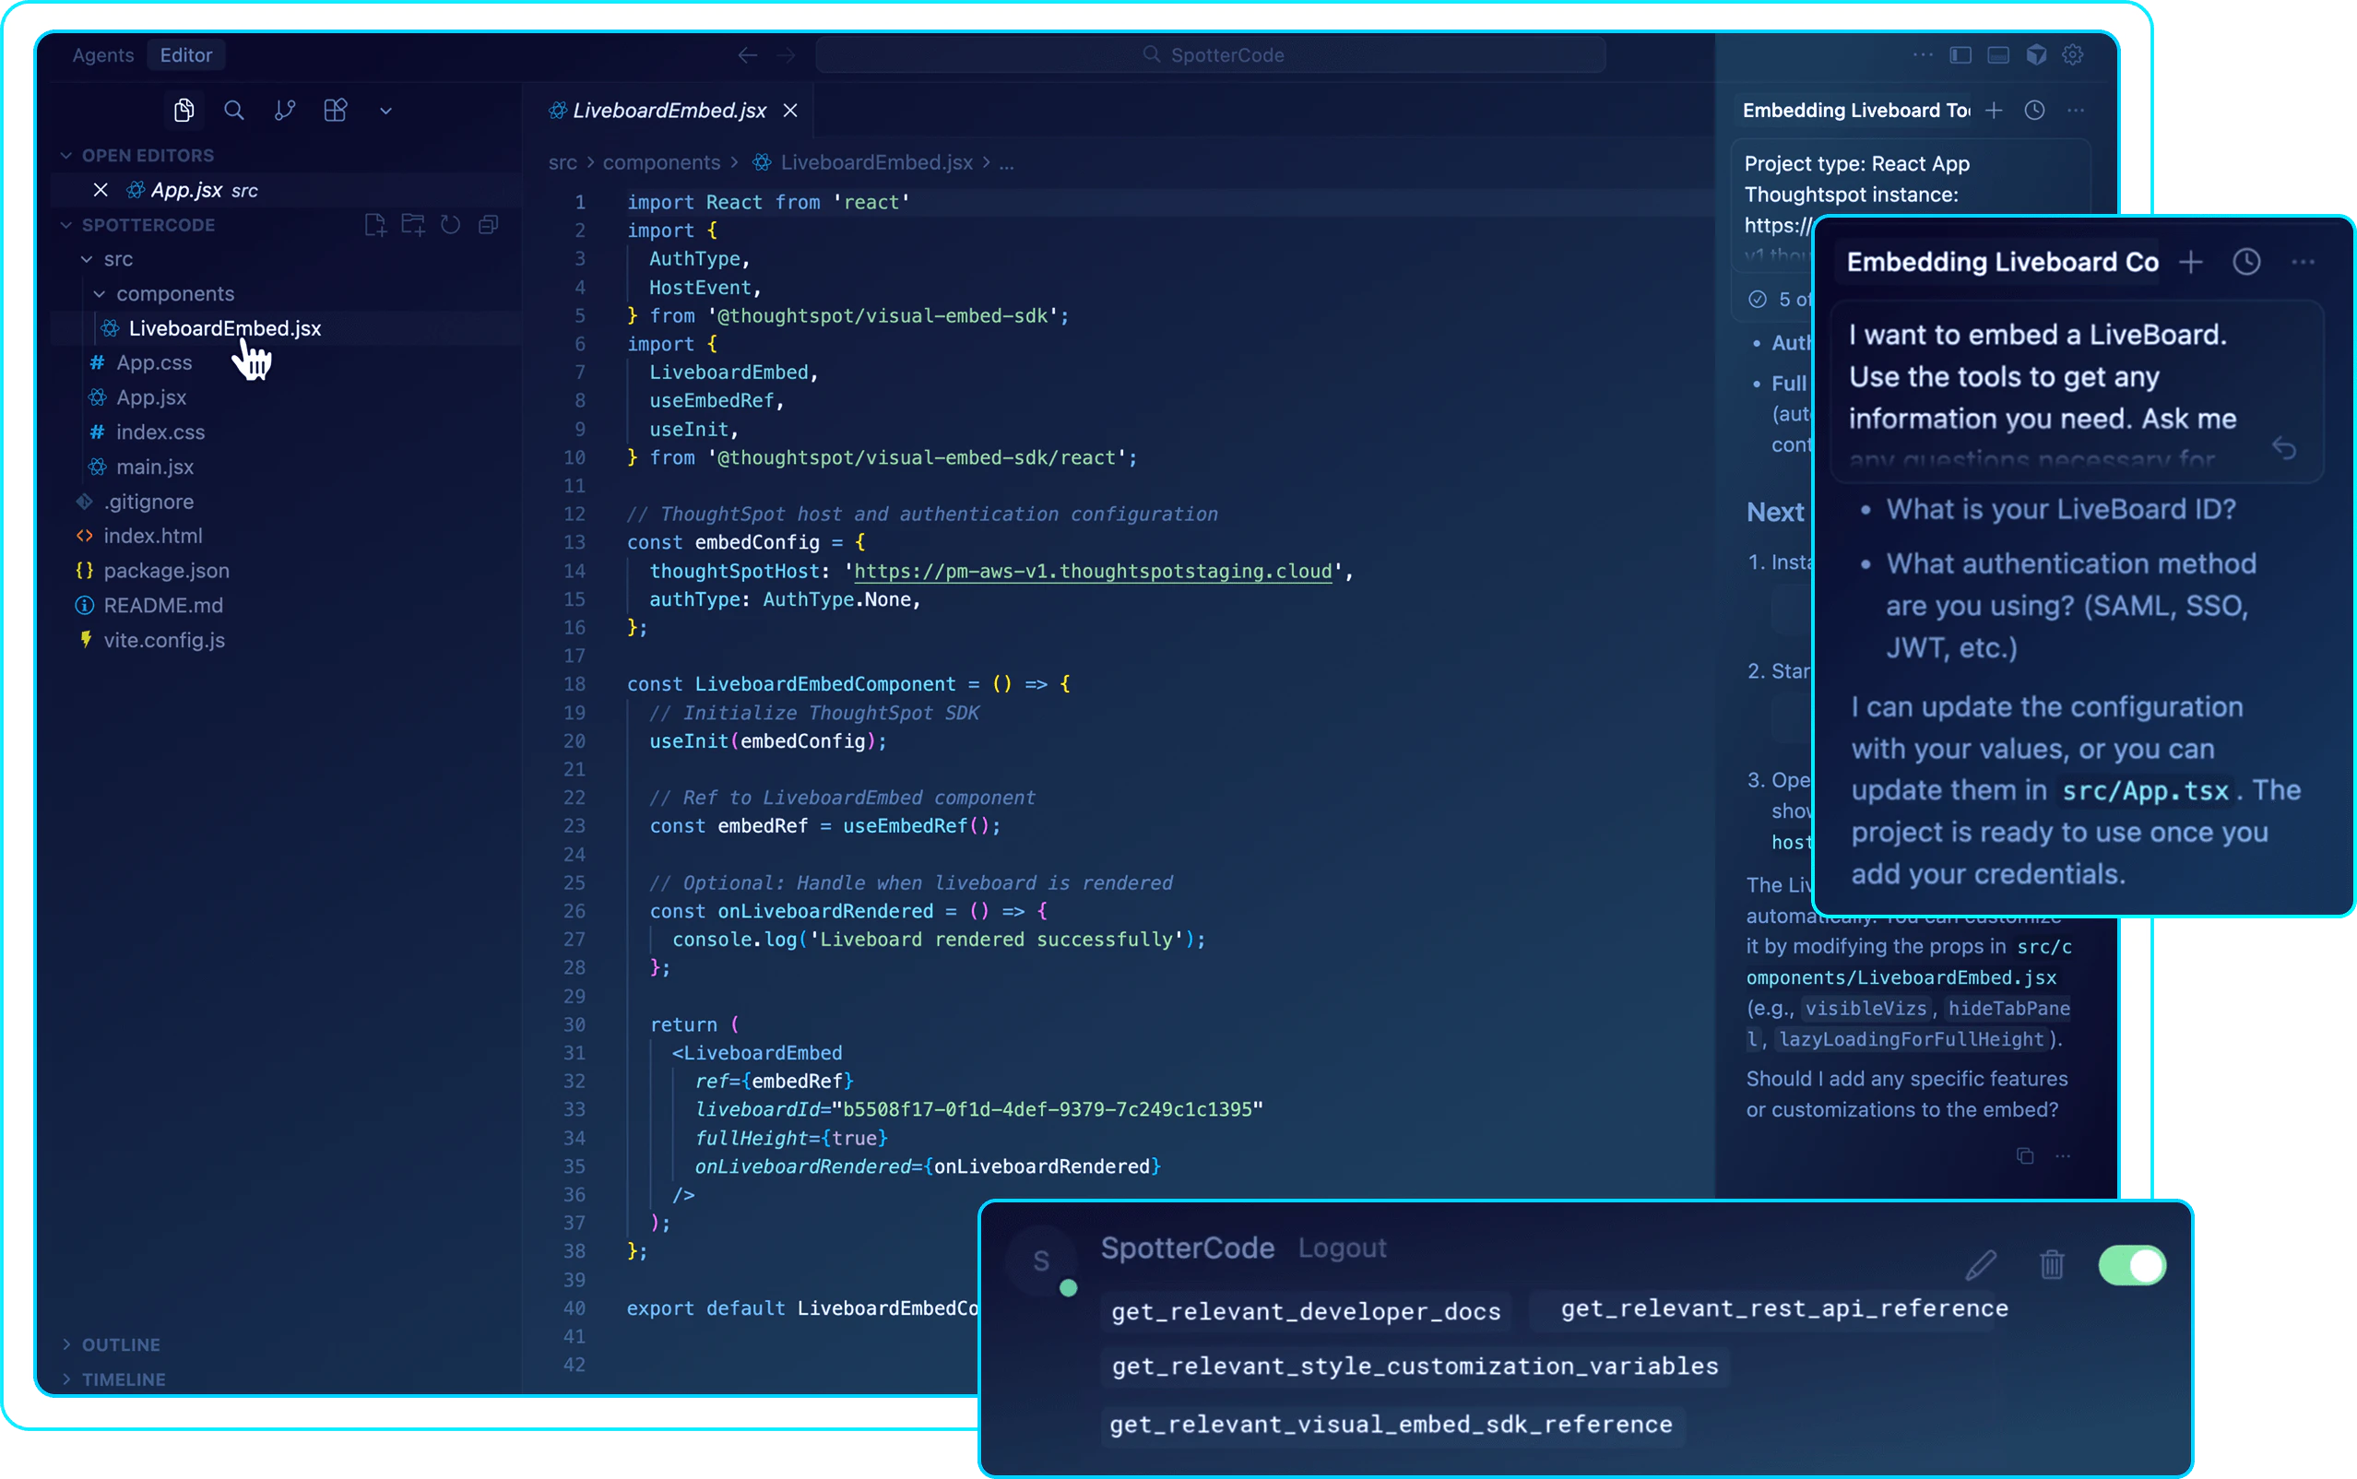The image size is (2357, 1479).
Task: Copy the chat response with copy icon
Action: tap(2024, 1156)
